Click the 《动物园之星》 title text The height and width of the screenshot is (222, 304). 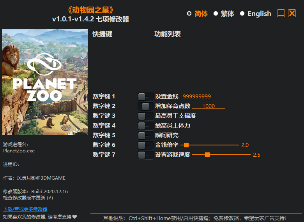click(90, 10)
